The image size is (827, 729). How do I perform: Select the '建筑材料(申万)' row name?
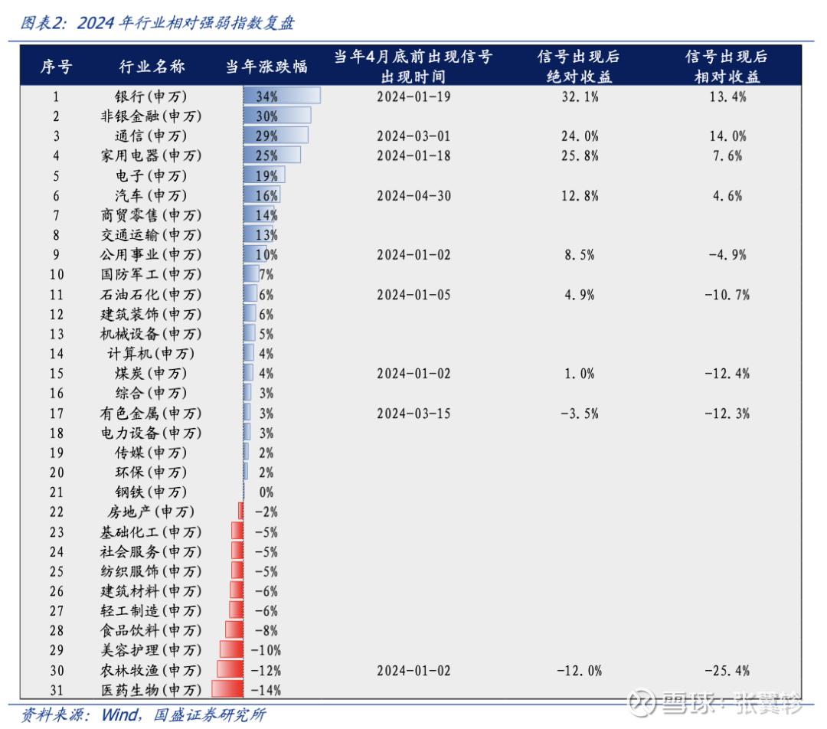151,591
